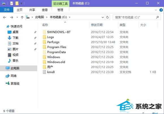
Task: Open the blue Help icon
Action: click(161, 10)
